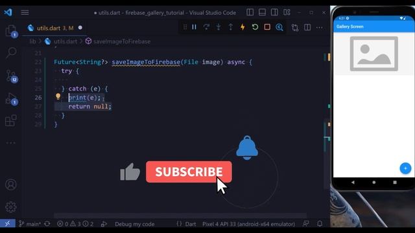Open the widget inspector debug icon
This screenshot has height=233, width=415.
pos(279,27)
